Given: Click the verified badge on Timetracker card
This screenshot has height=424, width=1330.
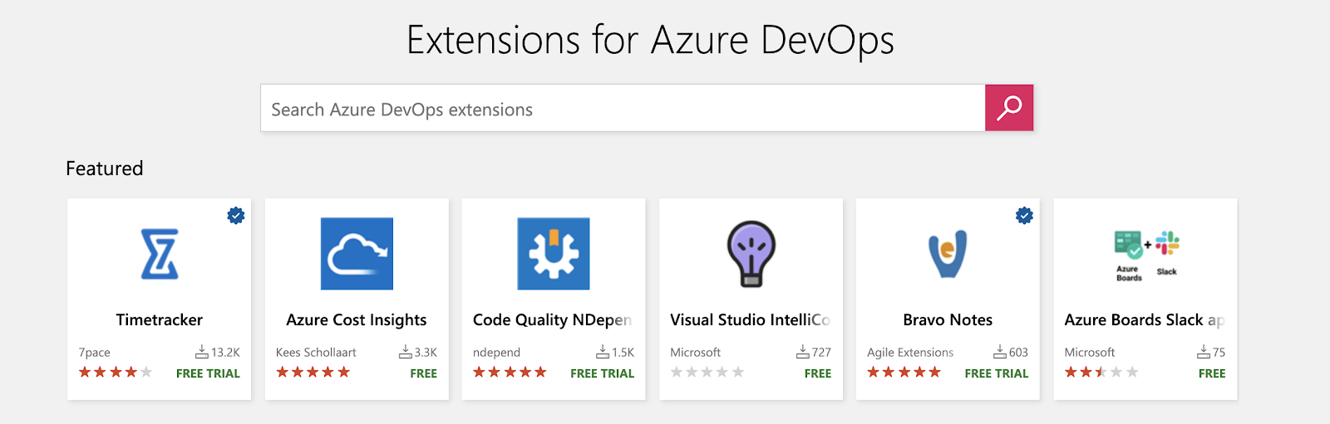Looking at the screenshot, I should click(x=236, y=216).
